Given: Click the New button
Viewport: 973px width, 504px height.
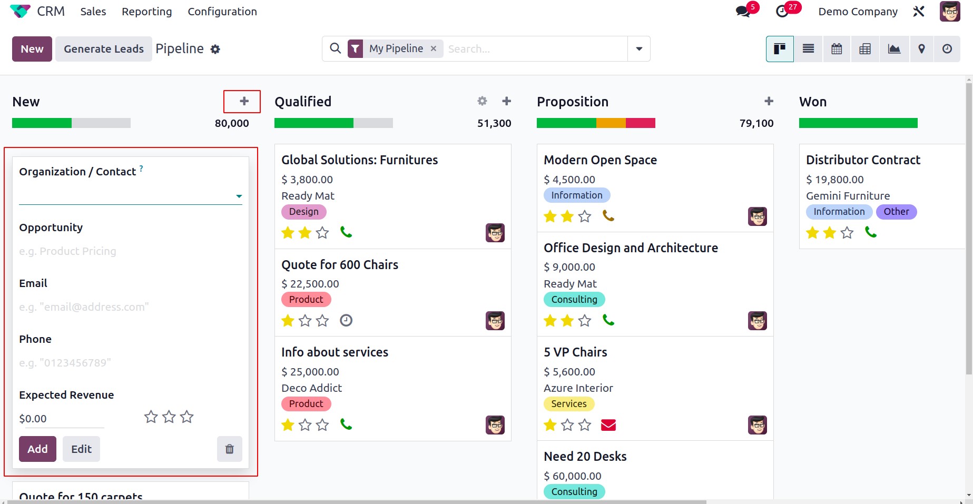Looking at the screenshot, I should [32, 49].
